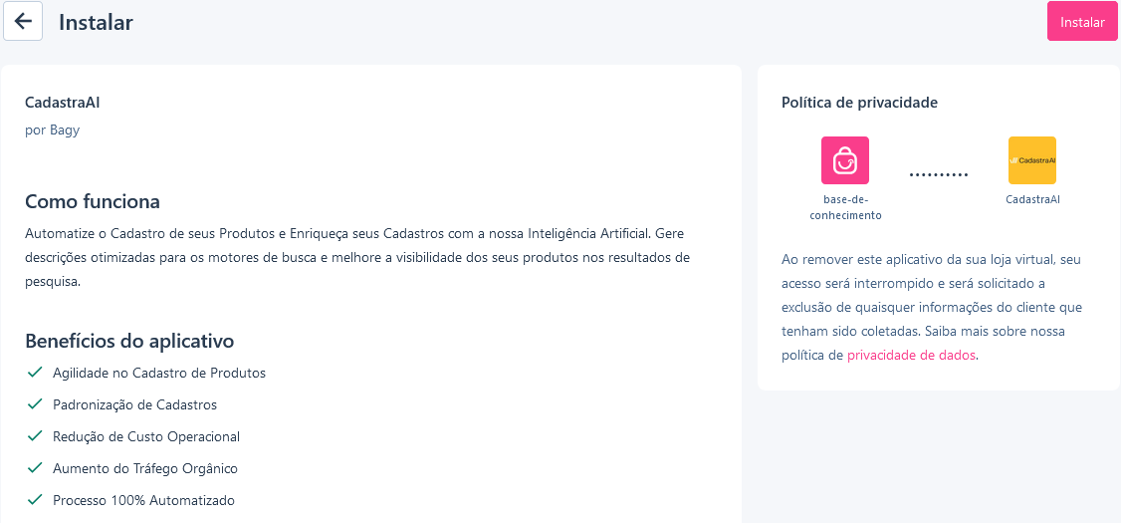The image size is (1121, 523).
Task: Click the yellow CadastraAI app logo
Action: tap(1032, 160)
